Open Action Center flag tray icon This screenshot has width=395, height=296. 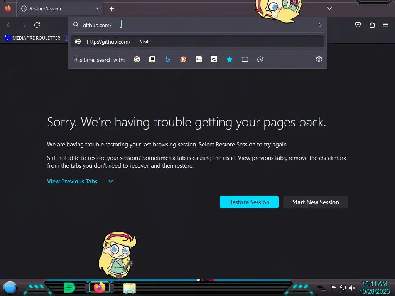(x=333, y=288)
